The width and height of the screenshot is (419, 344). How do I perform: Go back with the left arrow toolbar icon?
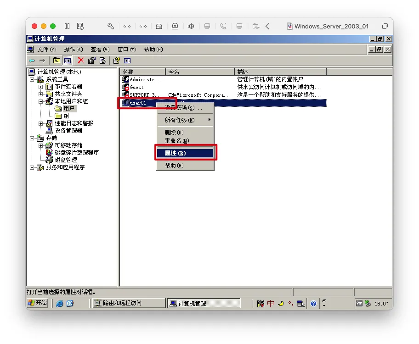click(x=32, y=61)
